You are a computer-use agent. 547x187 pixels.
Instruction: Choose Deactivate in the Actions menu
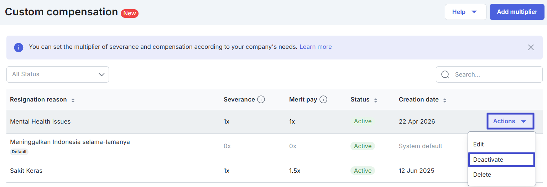[x=488, y=160]
